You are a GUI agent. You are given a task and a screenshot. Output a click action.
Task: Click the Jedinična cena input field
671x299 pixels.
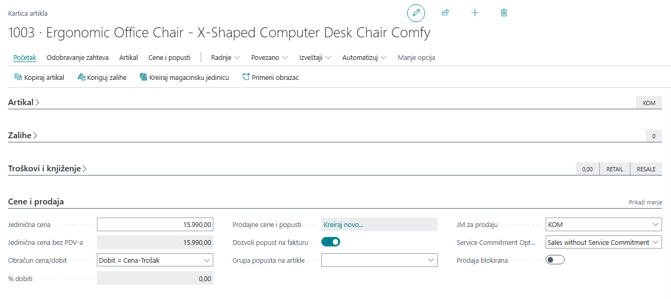[155, 225]
